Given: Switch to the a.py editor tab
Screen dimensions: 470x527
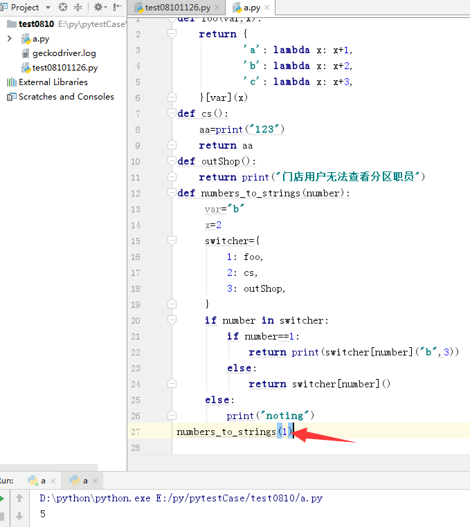Looking at the screenshot, I should point(252,8).
